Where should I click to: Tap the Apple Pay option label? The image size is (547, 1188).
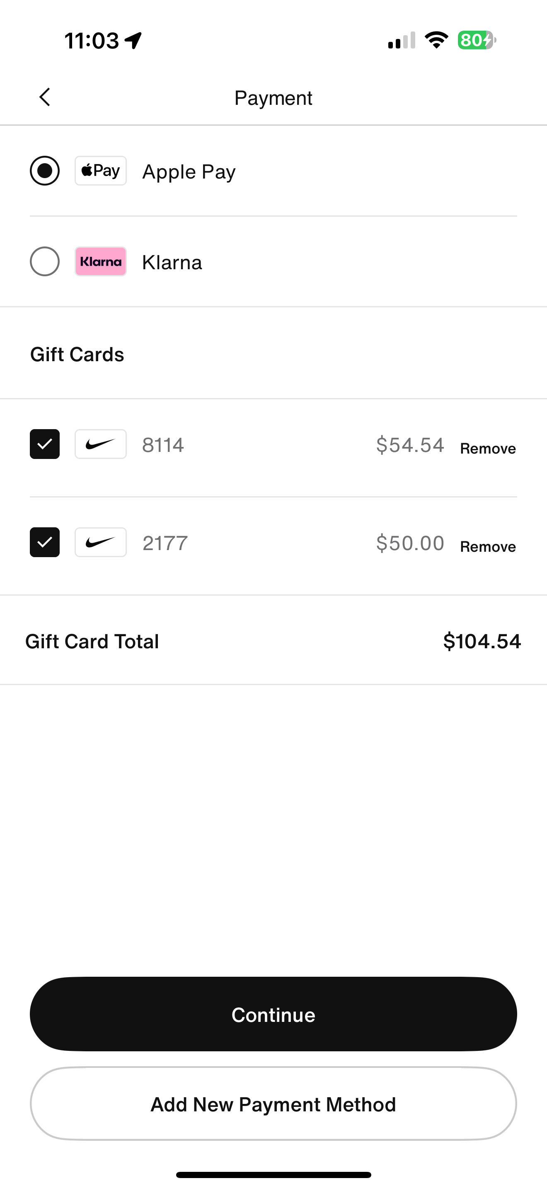pos(189,171)
